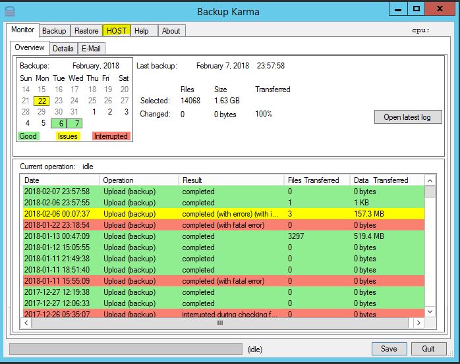The width and height of the screenshot is (460, 364).
Task: Click the 157.3 MB data transferred cell
Action: (369, 214)
